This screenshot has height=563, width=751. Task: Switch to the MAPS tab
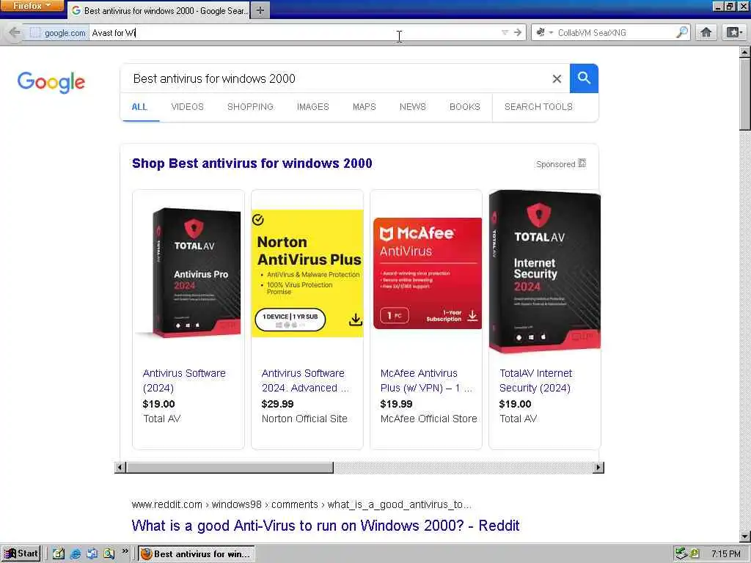(x=364, y=107)
